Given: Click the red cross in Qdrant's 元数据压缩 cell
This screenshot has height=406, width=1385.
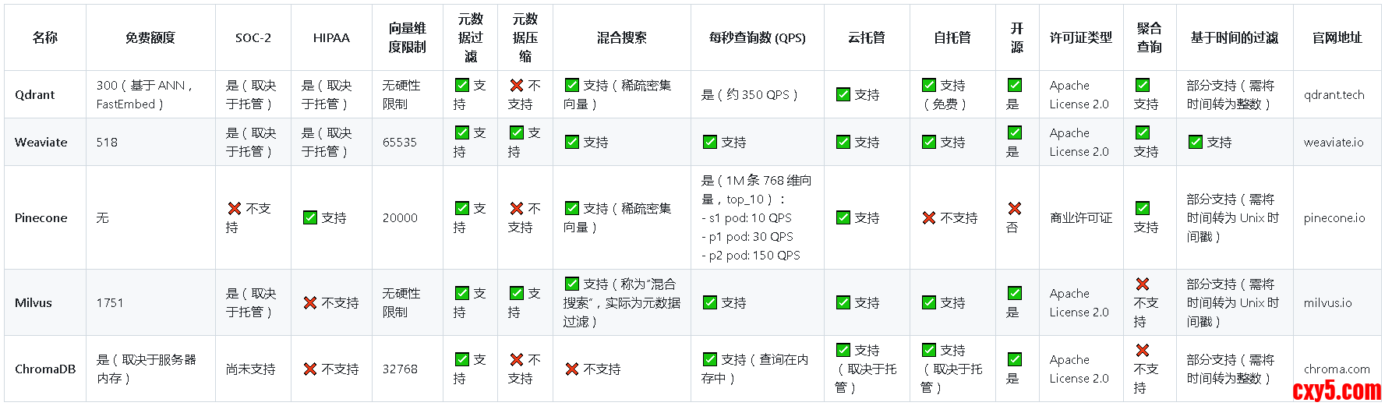Looking at the screenshot, I should click(x=517, y=86).
